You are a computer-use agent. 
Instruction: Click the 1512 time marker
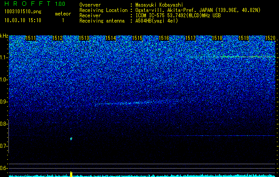58,38
